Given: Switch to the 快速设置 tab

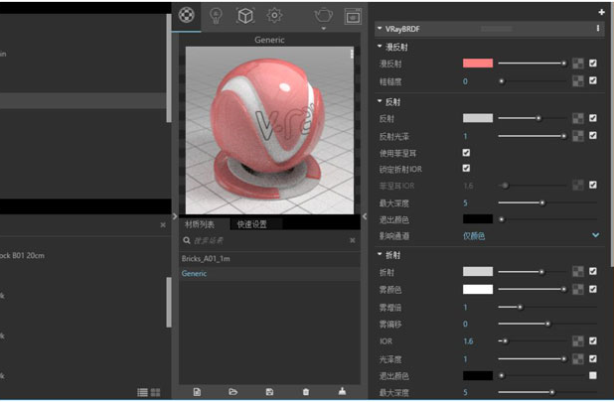Looking at the screenshot, I should [x=251, y=224].
